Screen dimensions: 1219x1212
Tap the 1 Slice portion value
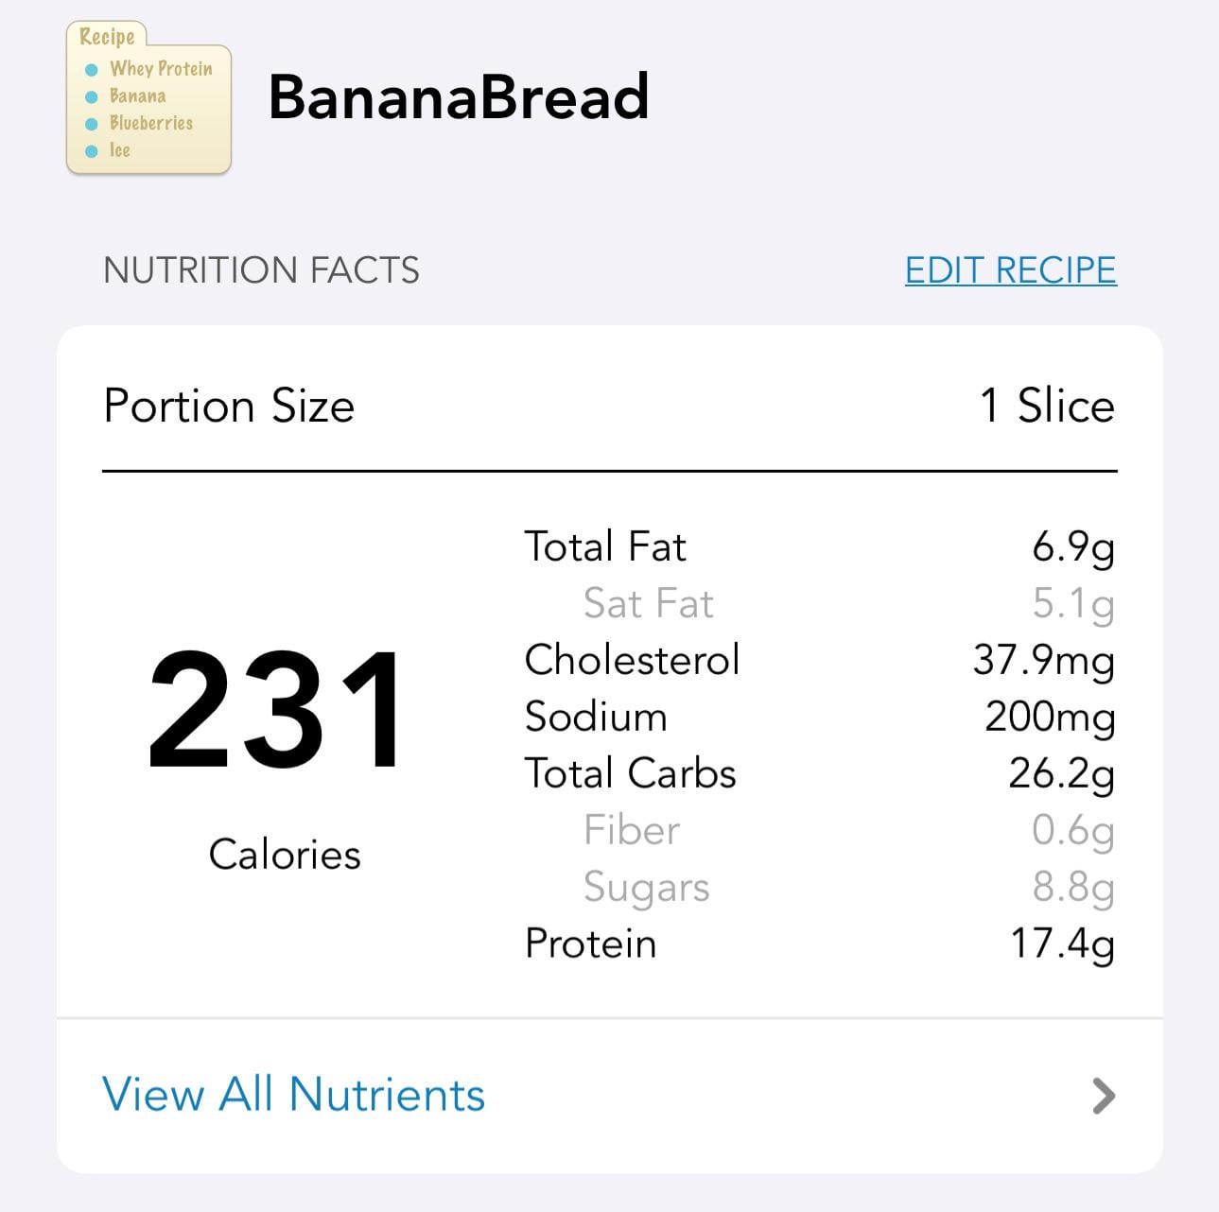[1048, 407]
